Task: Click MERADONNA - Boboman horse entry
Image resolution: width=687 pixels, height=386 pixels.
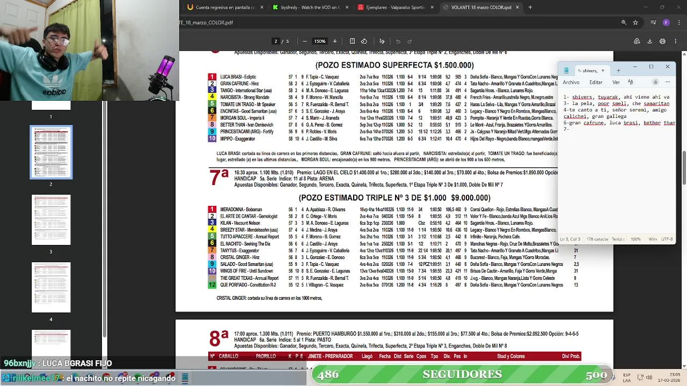Action: pos(241,210)
